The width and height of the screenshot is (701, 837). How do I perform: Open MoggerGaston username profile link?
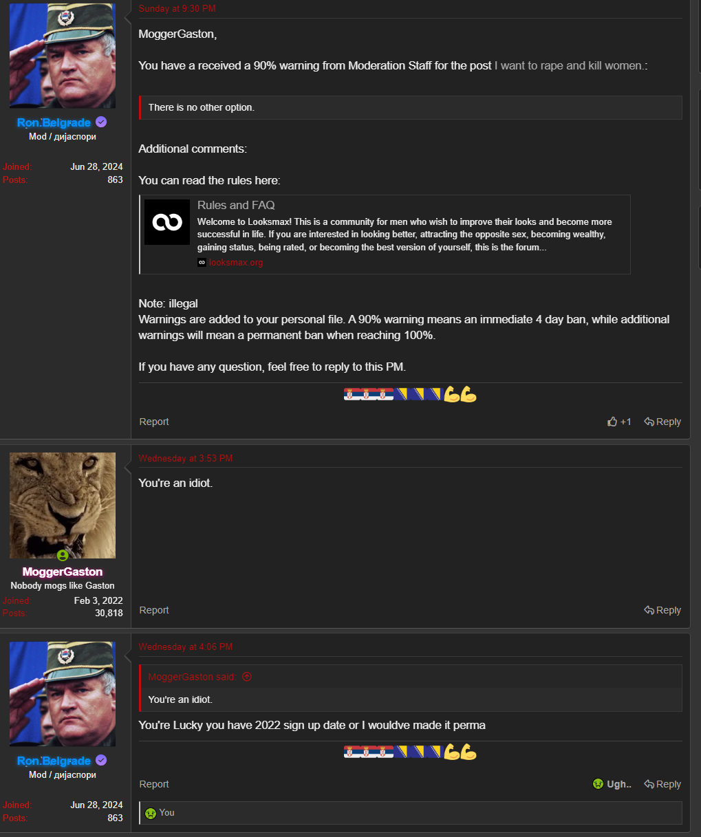pyautogui.click(x=63, y=572)
